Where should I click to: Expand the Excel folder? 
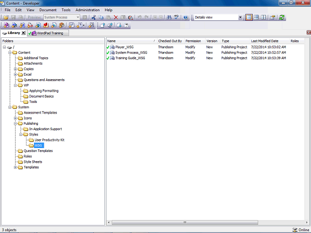click(x=15, y=74)
